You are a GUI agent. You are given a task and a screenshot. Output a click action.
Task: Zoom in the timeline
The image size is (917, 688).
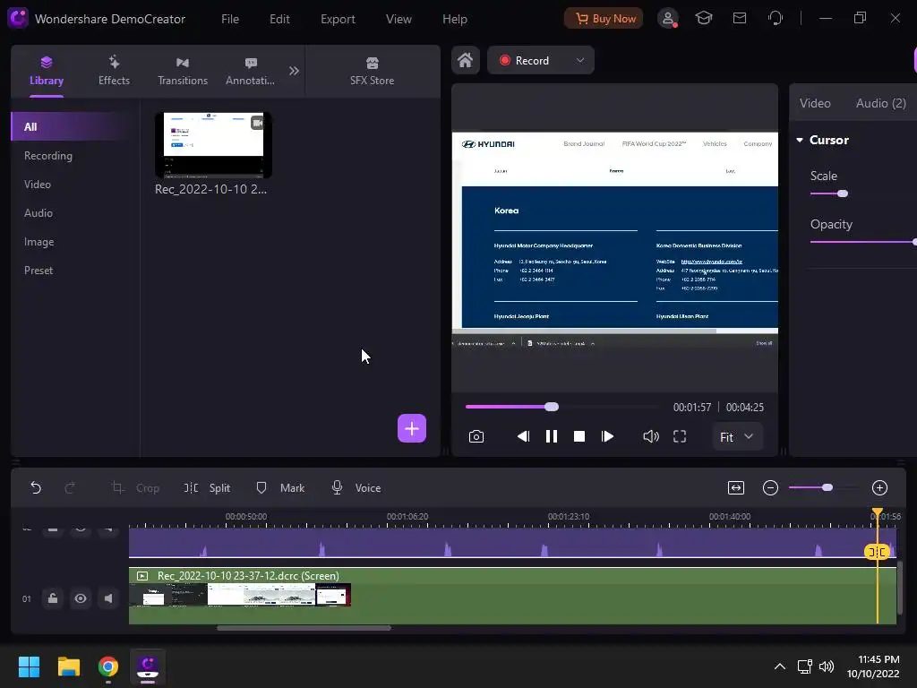[x=879, y=487]
